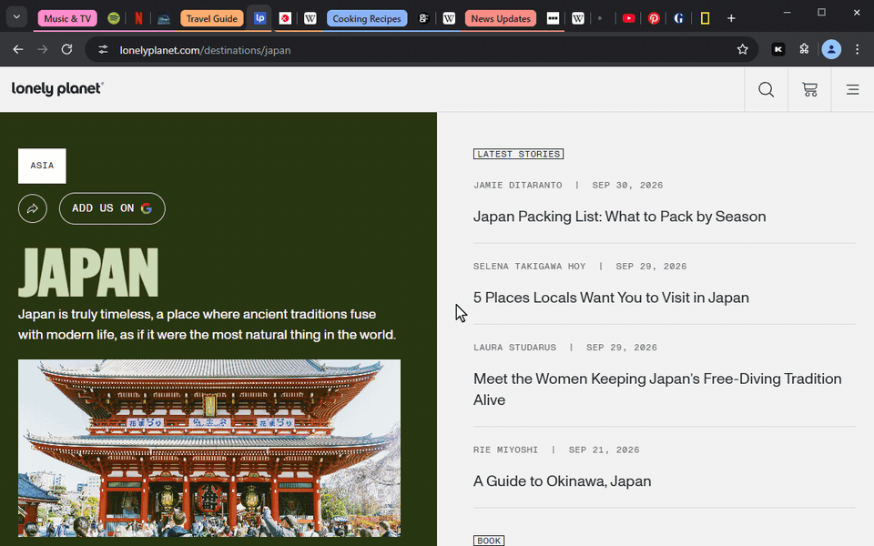This screenshot has height=546, width=874.
Task: Go back to the previous page
Action: click(18, 49)
